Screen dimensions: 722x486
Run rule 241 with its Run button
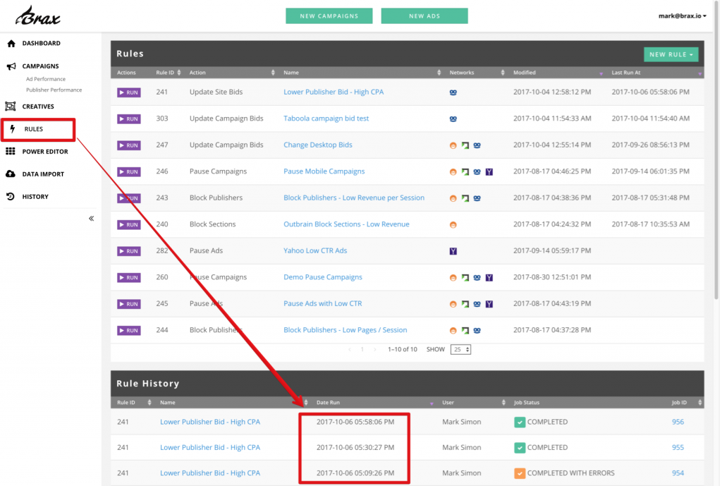click(129, 92)
